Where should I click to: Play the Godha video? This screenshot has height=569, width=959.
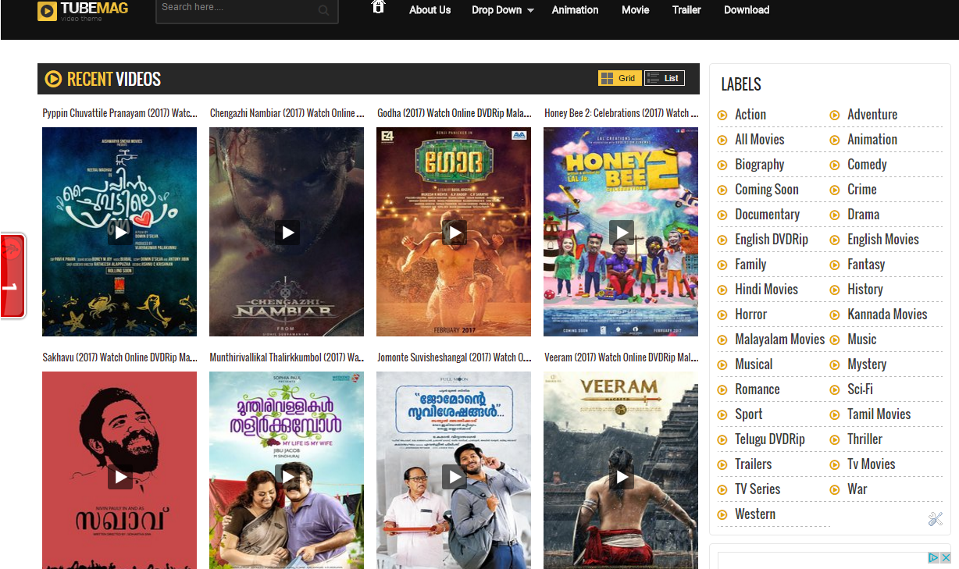(455, 233)
